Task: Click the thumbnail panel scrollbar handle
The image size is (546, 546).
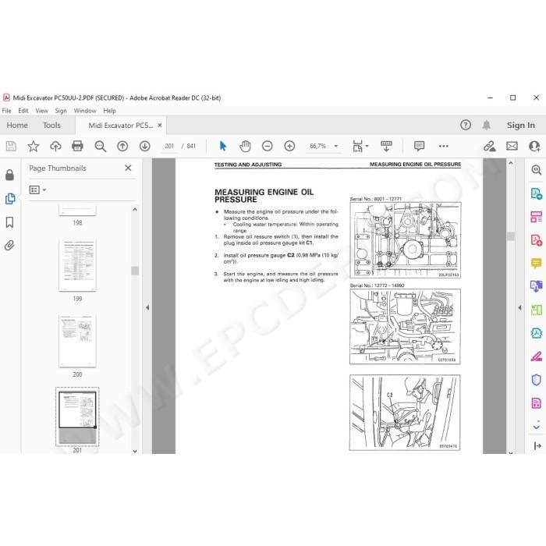Action: pyautogui.click(x=135, y=270)
